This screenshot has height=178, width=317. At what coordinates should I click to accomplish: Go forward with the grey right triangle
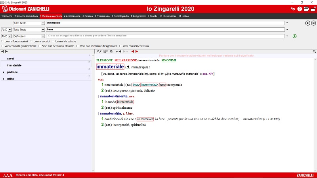pyautogui.click(x=124, y=51)
